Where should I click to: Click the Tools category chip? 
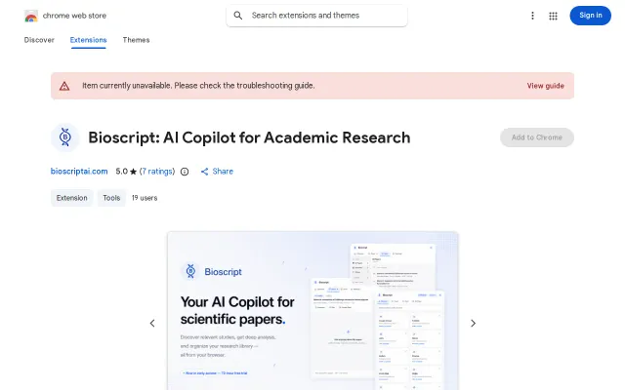click(111, 198)
